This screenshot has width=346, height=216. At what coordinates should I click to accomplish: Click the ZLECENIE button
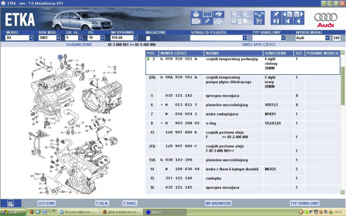coord(46,203)
